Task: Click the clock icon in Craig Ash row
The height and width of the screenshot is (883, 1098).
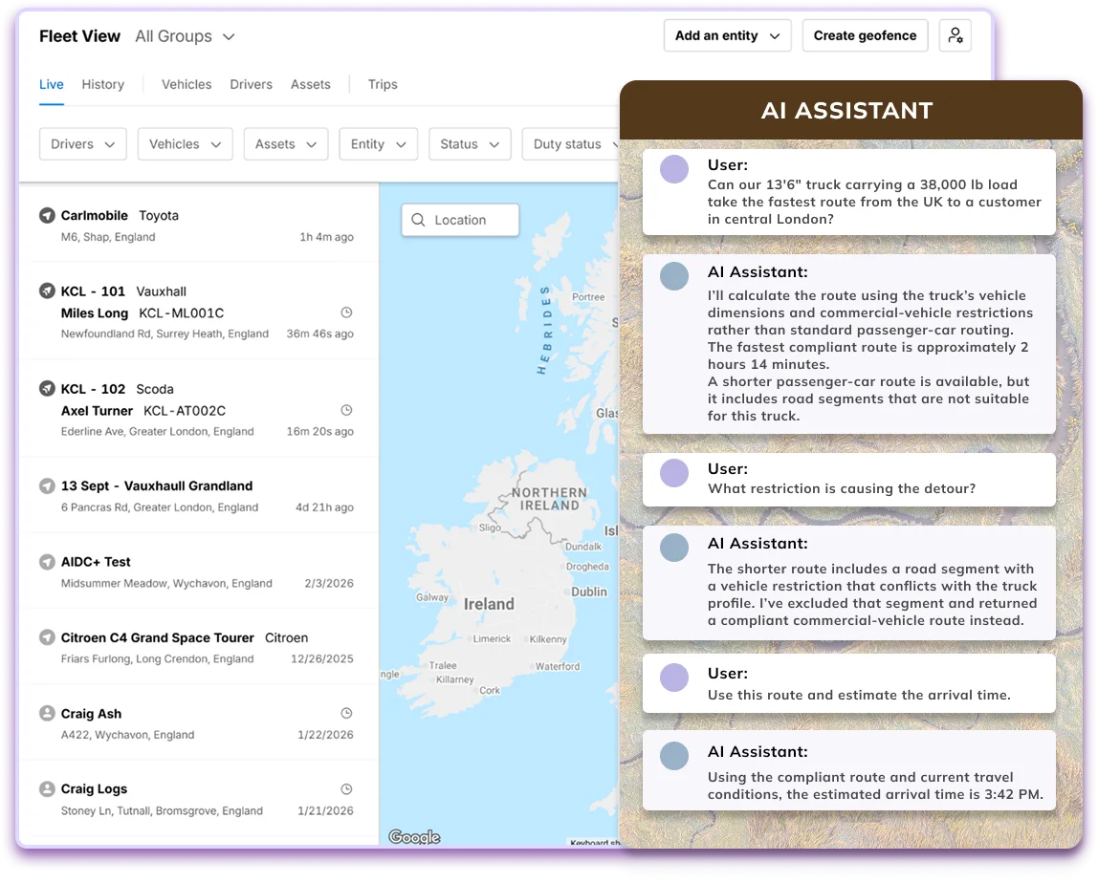Action: click(x=346, y=713)
